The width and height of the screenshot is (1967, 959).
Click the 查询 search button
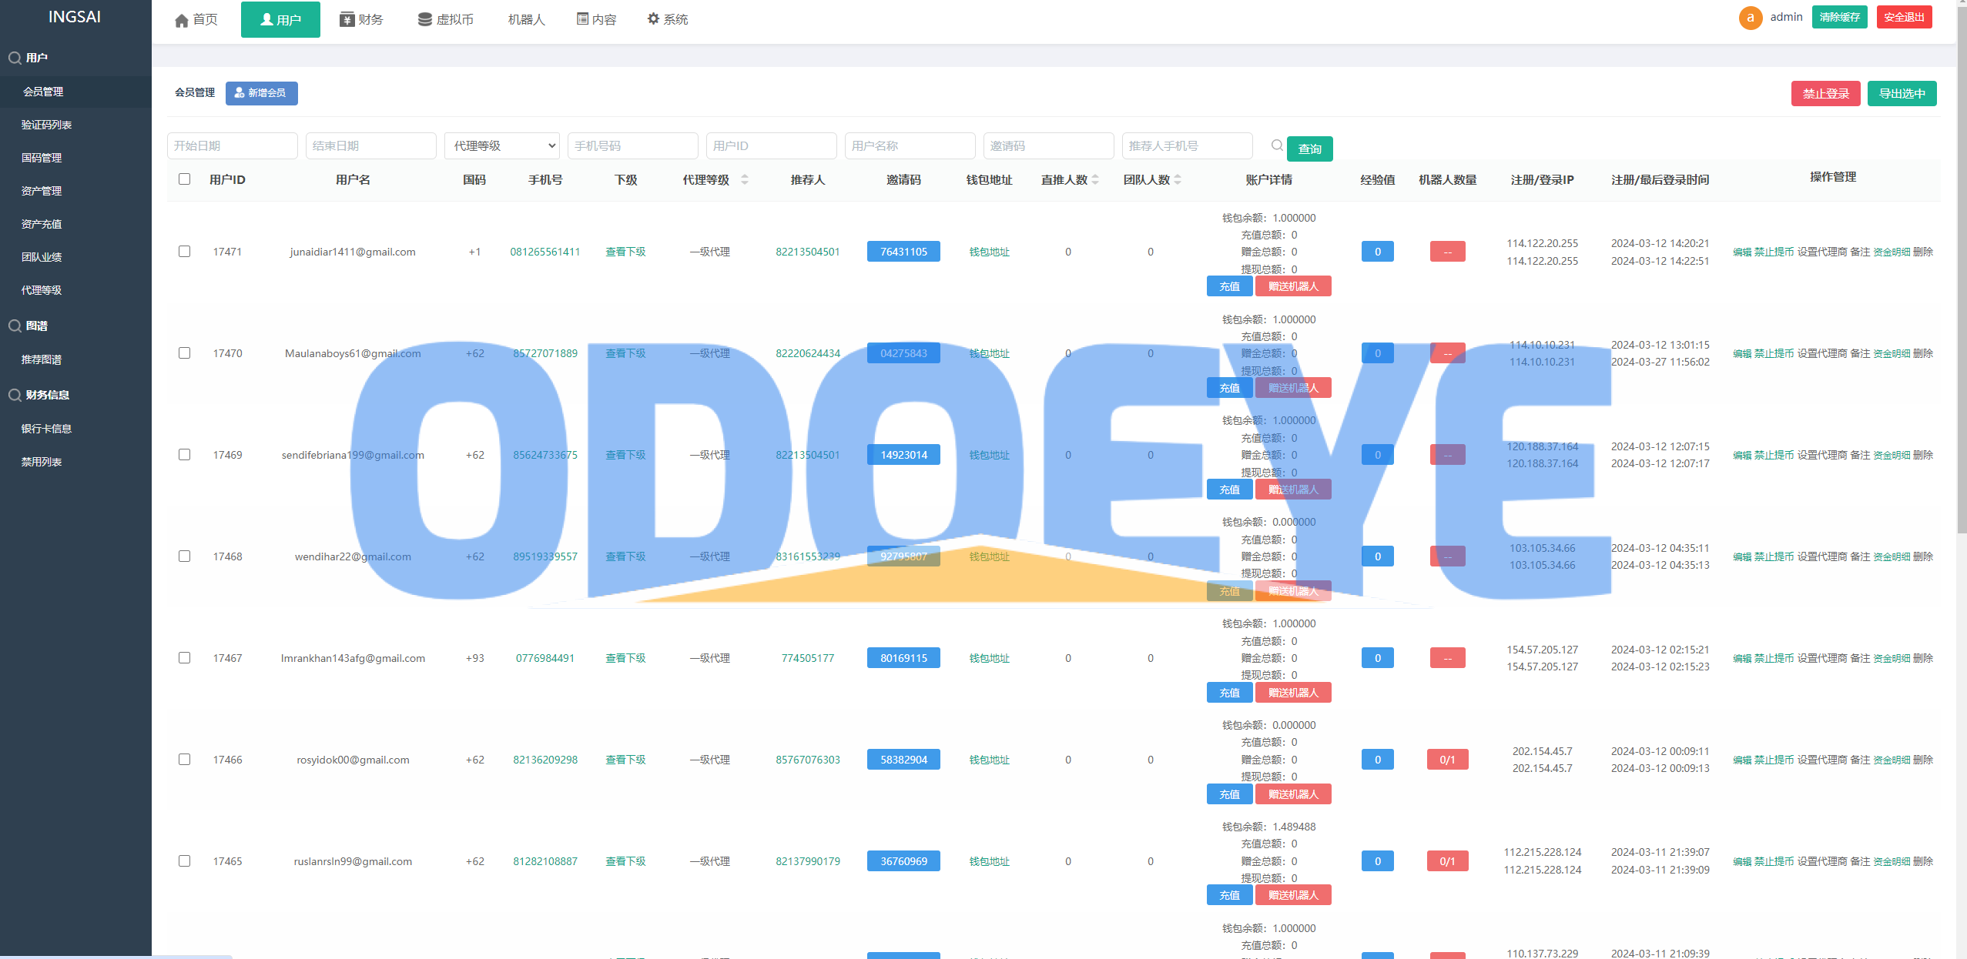tap(1309, 149)
